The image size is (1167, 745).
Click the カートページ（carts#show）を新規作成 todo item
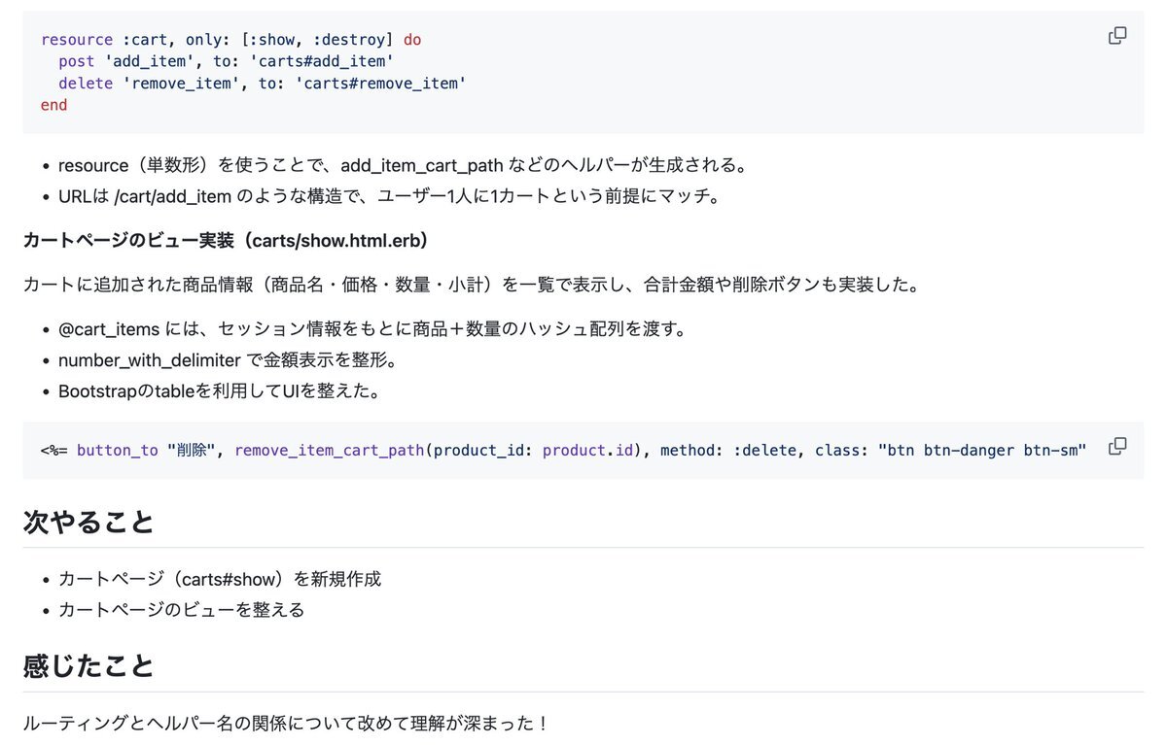coord(220,579)
